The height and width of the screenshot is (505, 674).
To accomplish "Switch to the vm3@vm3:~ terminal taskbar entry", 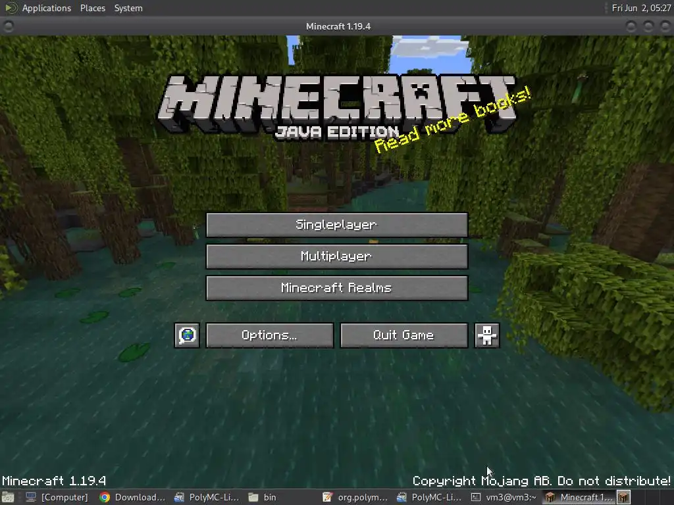I will pos(504,497).
